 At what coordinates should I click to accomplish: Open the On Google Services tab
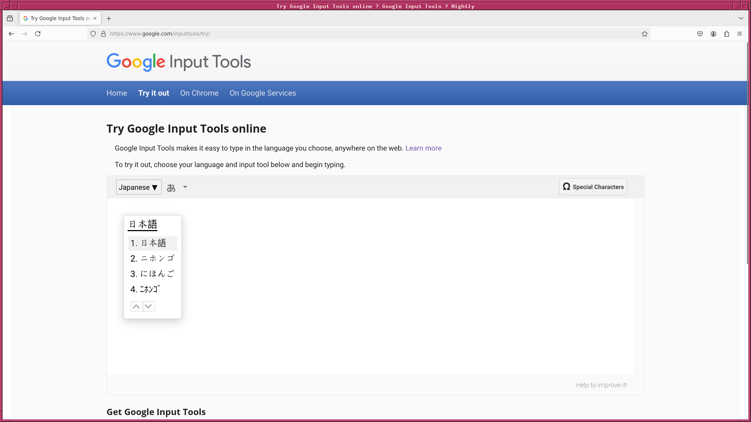click(263, 93)
